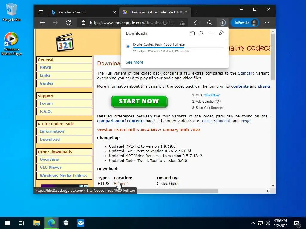
Task: Click the Server 1 download link
Action: pyautogui.click(x=121, y=183)
